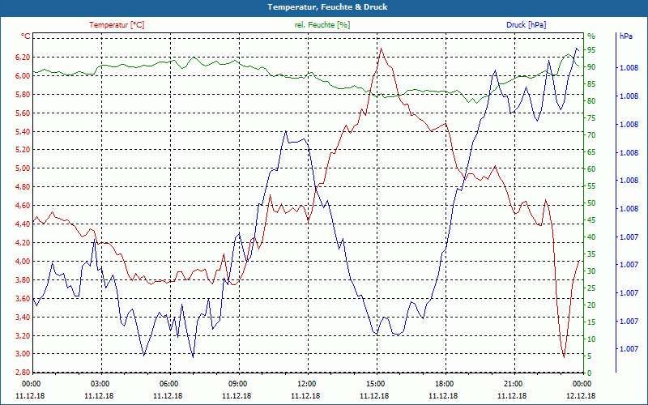This screenshot has height=405, width=648.
Task: Click the 15 humidity axis value
Action: tap(591, 322)
